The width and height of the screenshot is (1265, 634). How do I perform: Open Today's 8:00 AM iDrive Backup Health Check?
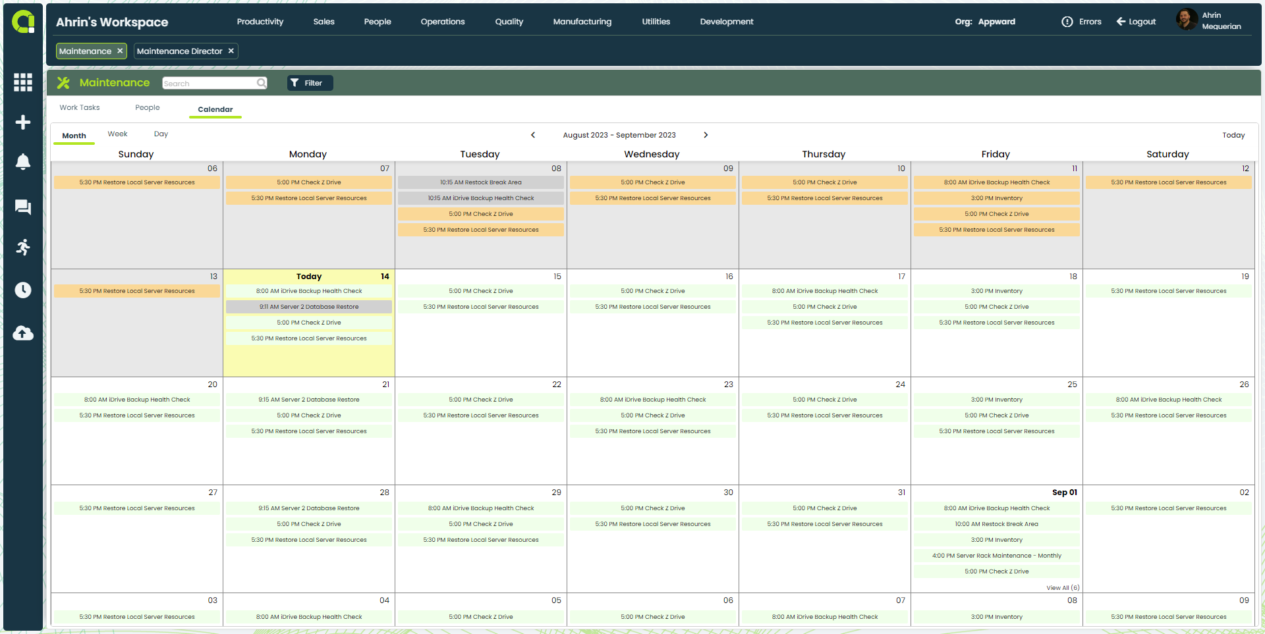[309, 291]
